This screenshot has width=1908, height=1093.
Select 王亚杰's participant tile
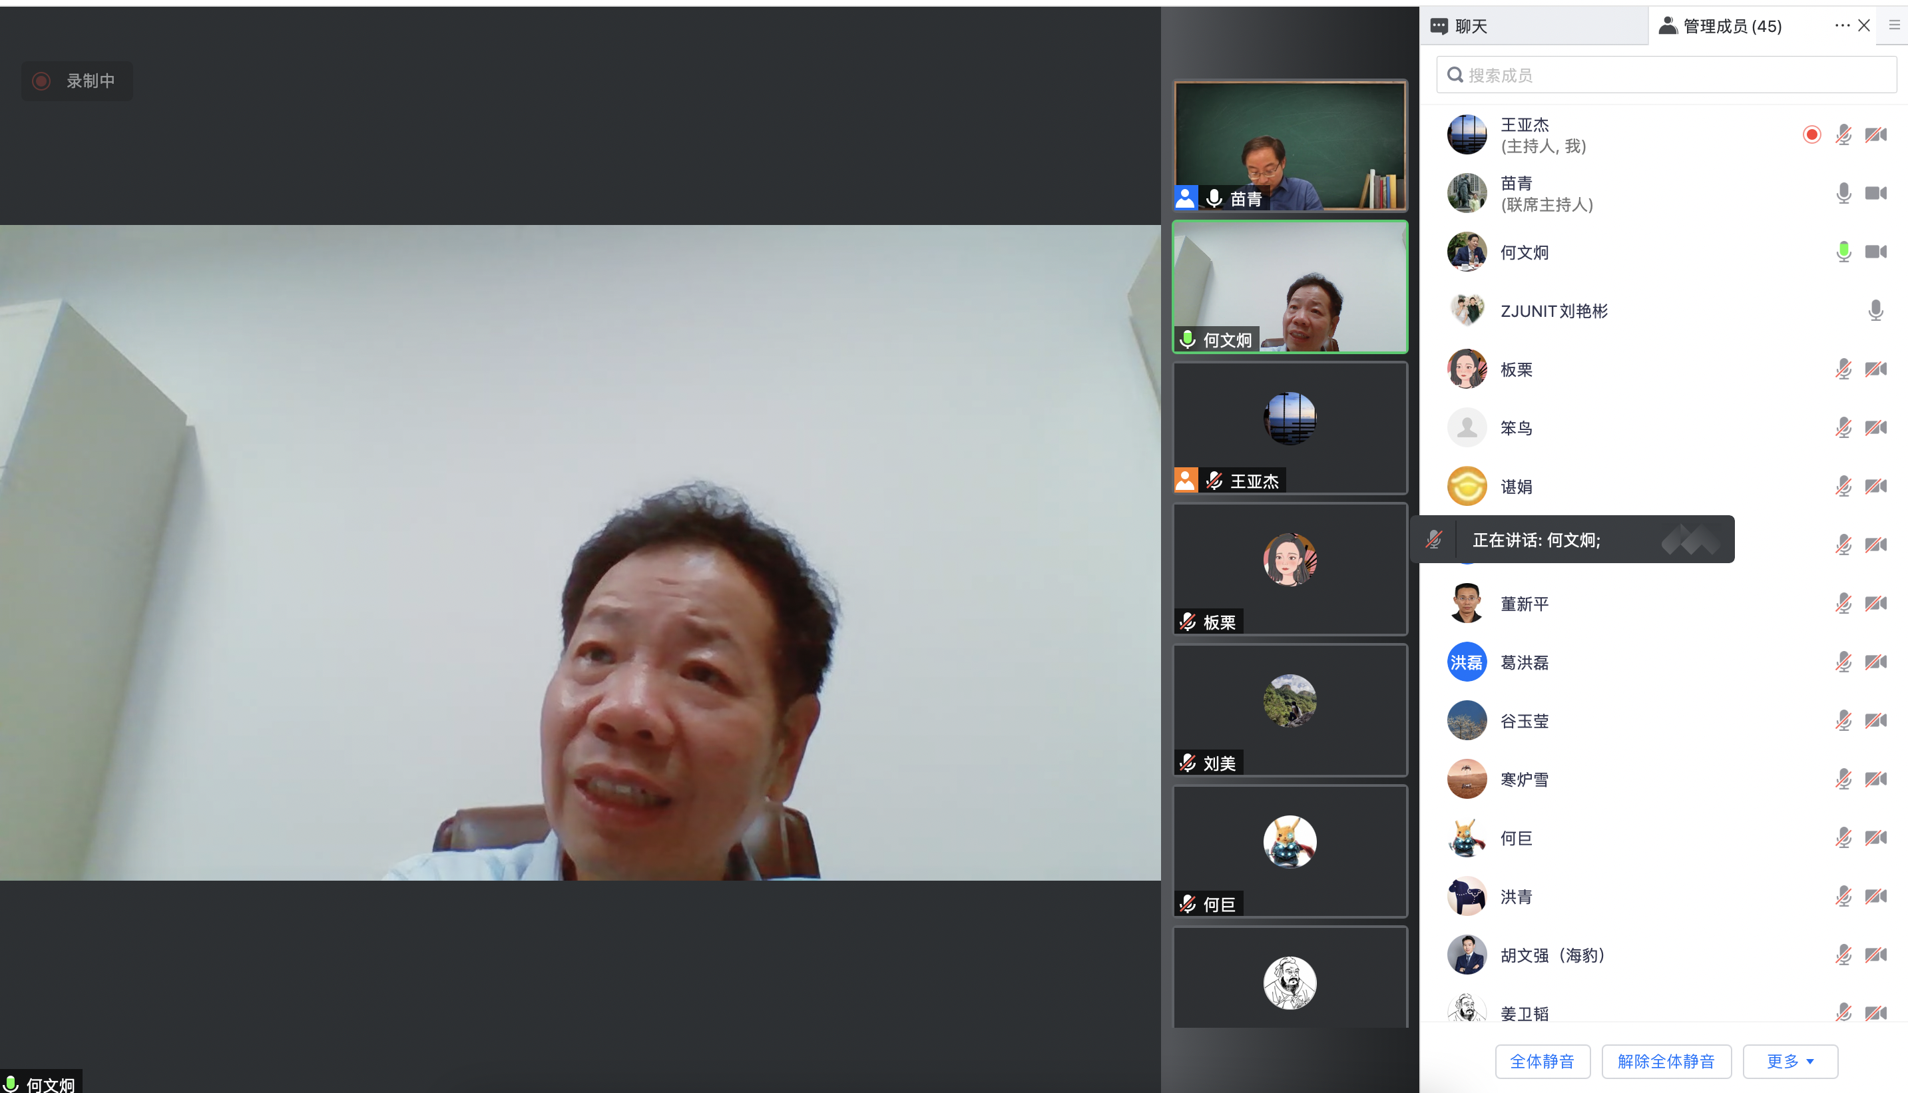[x=1290, y=428]
